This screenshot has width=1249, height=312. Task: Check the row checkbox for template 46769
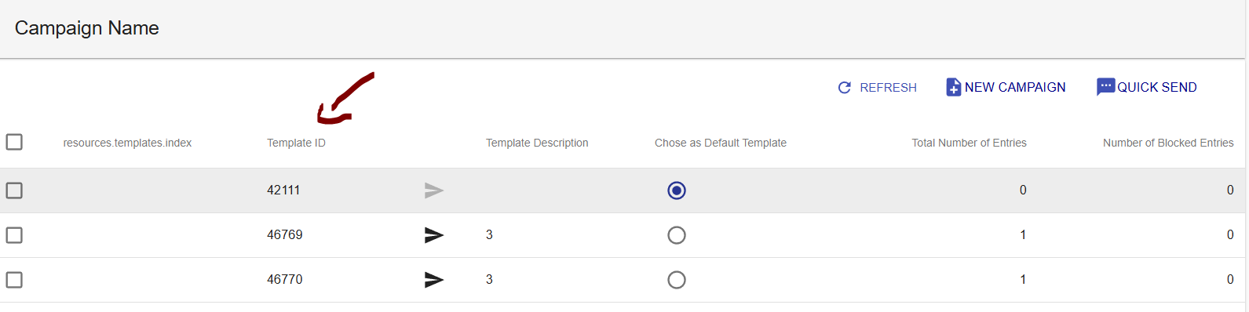point(14,235)
